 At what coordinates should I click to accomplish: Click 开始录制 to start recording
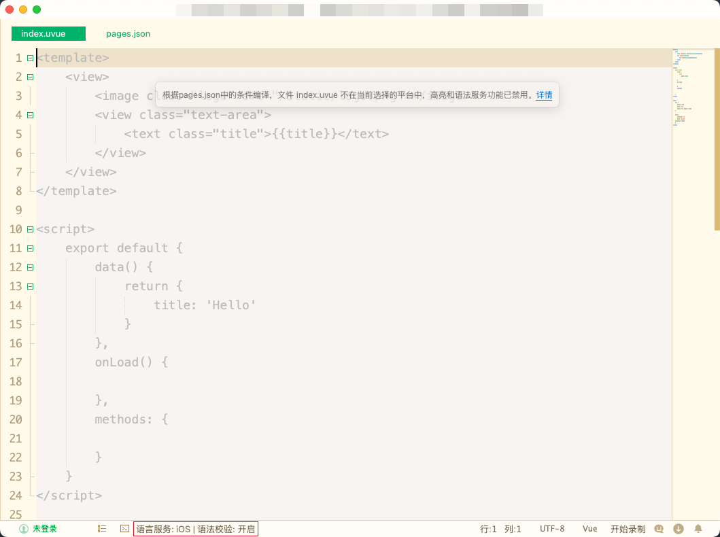[628, 530]
